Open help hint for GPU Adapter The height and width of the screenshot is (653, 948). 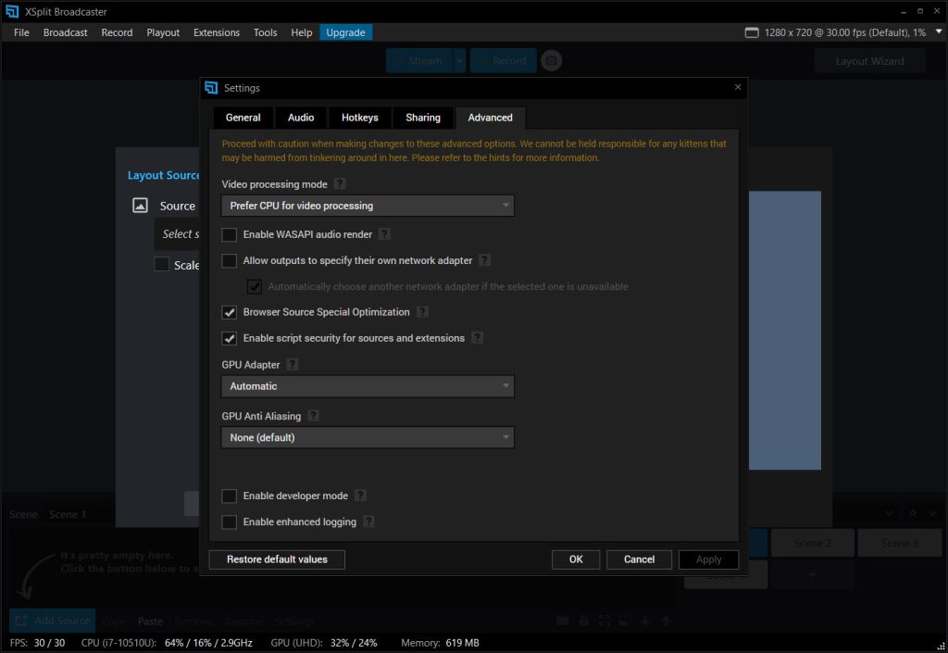point(293,365)
